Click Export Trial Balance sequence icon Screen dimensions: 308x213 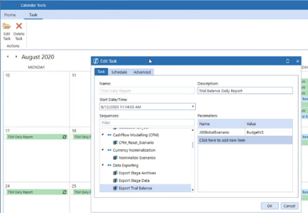(116, 188)
